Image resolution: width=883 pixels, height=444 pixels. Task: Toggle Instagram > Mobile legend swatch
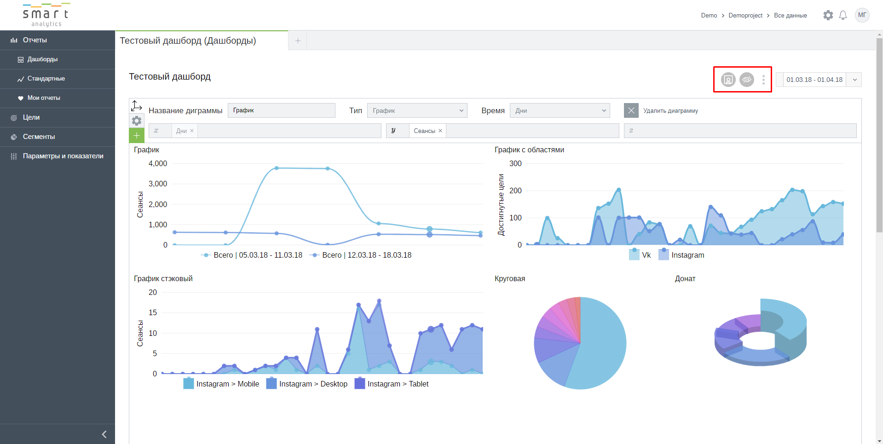pos(189,383)
